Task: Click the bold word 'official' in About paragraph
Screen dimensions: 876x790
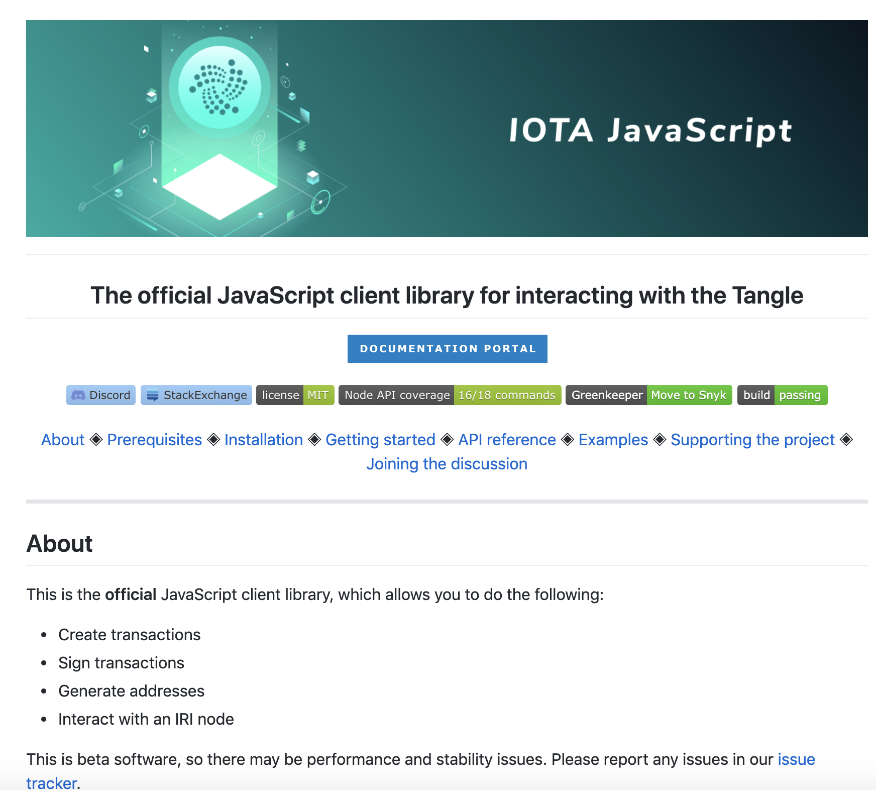Action: (x=131, y=595)
